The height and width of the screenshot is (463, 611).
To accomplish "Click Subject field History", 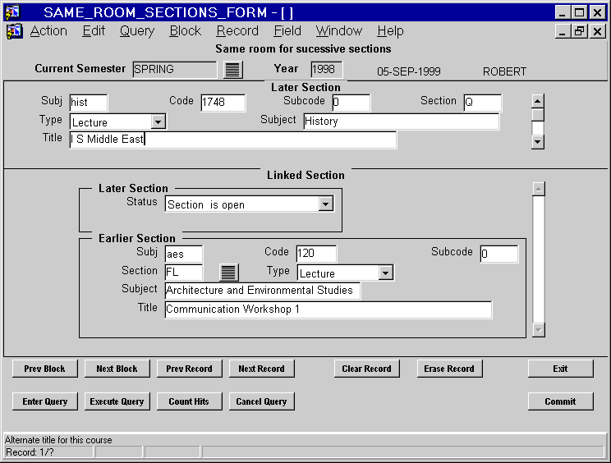I will point(402,121).
